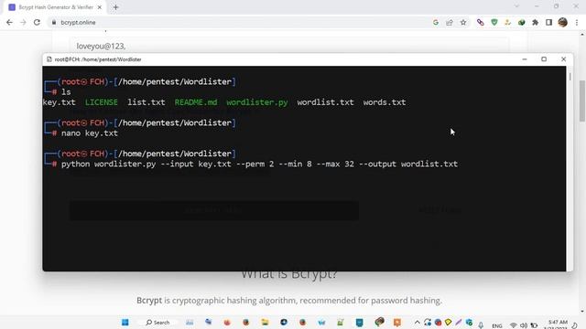Open the notifications bell in taskbar
Image resolution: width=586 pixels, height=329 pixels.
point(574,325)
